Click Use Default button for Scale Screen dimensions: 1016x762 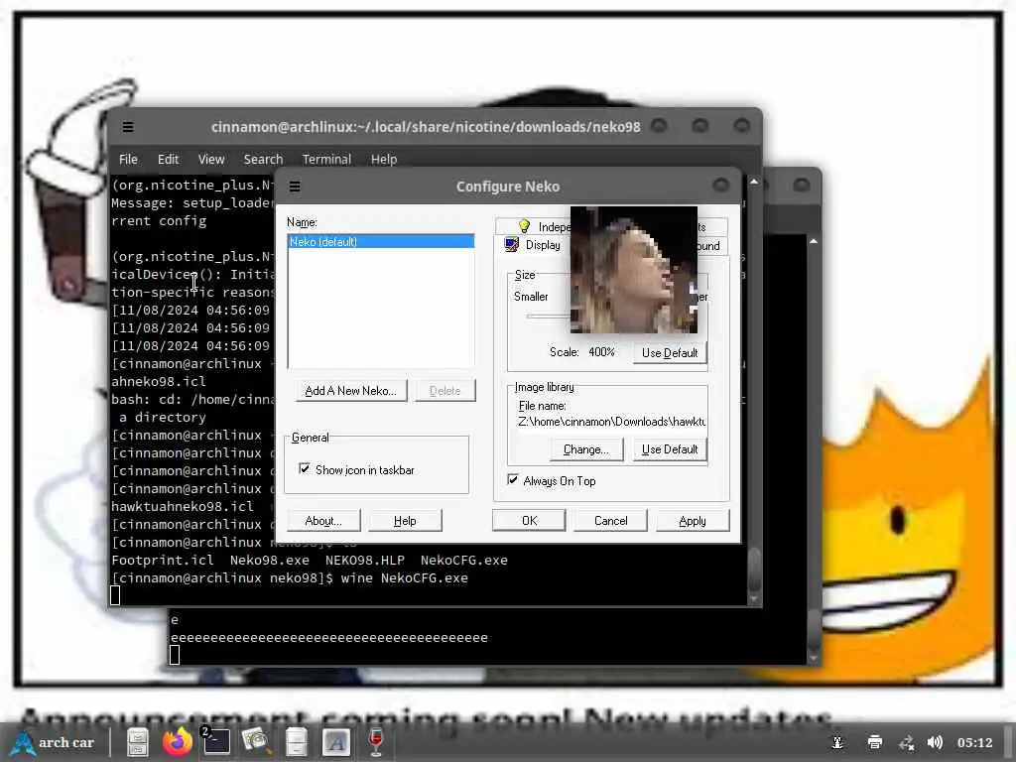coord(670,353)
